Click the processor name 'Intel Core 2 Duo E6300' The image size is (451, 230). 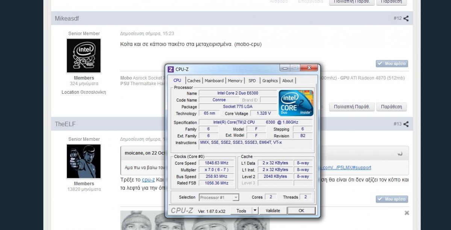click(238, 93)
